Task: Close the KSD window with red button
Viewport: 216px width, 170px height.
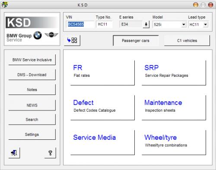Action: coord(210,5)
